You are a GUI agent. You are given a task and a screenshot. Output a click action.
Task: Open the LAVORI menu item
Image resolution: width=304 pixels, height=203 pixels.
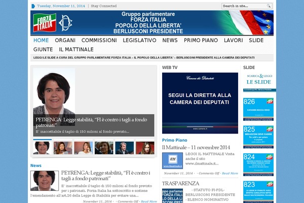pos(234,40)
